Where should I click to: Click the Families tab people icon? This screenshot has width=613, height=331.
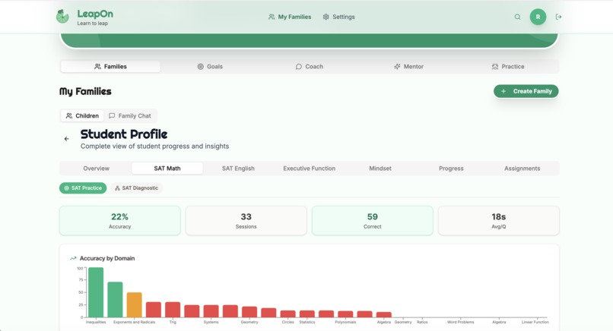[x=98, y=66]
